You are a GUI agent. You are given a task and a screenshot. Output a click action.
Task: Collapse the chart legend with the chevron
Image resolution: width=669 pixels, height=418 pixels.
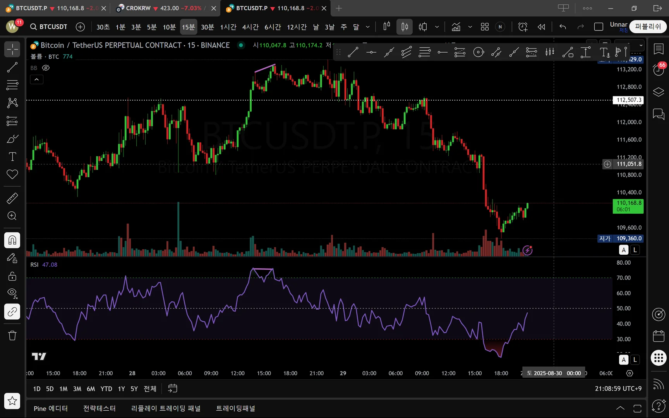(37, 80)
